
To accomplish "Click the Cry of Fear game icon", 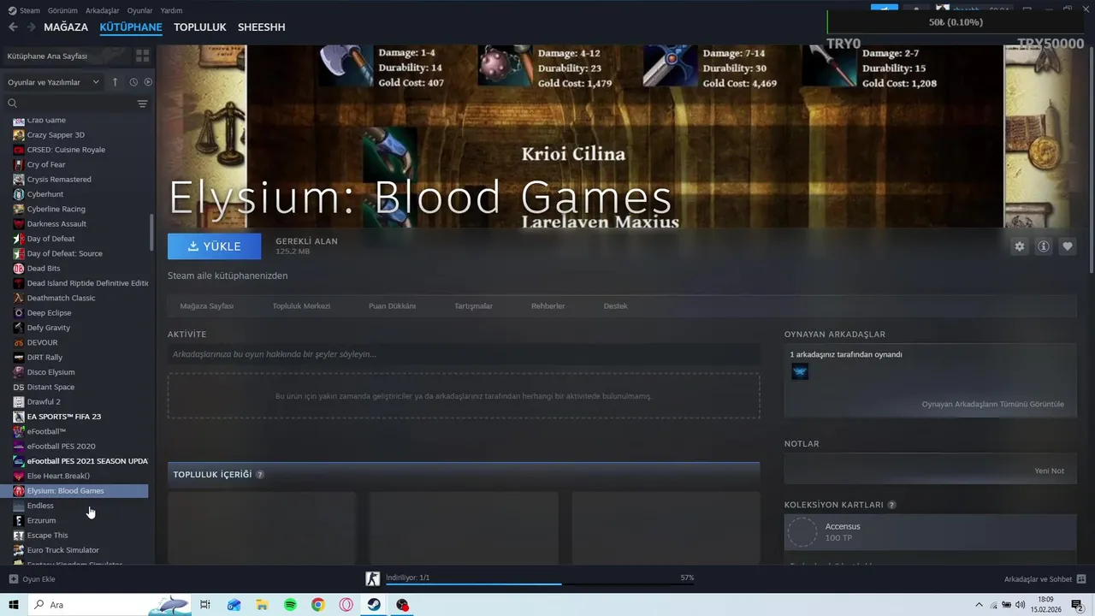I will pos(19,164).
